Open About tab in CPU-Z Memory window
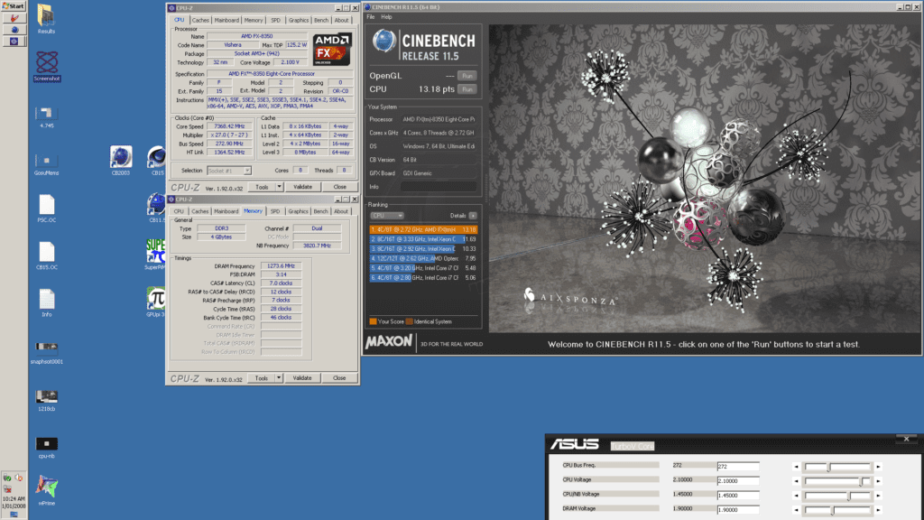This screenshot has height=520, width=924. tap(341, 211)
